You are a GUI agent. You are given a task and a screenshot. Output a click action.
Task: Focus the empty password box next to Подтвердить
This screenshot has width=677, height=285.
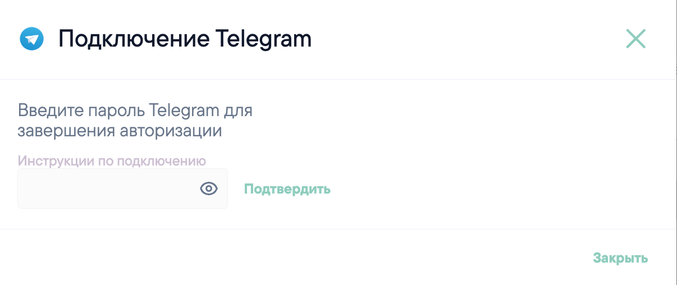[x=122, y=189]
